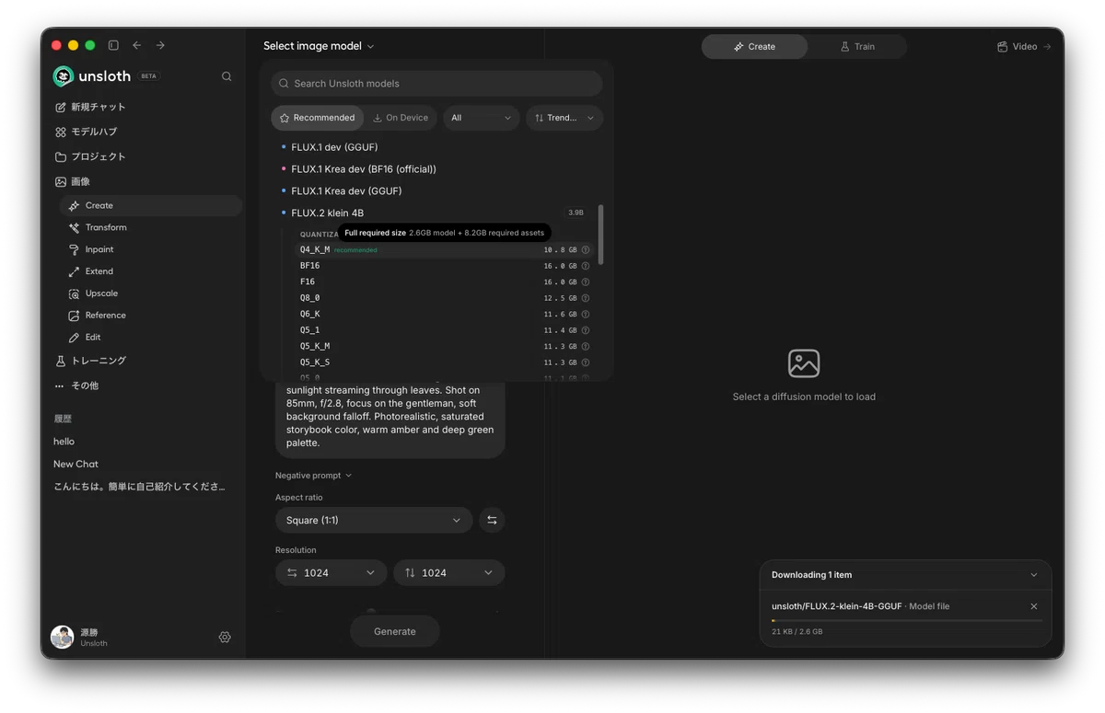This screenshot has width=1105, height=713.
Task: Click info icon on the Q5_1 row
Action: (x=586, y=330)
